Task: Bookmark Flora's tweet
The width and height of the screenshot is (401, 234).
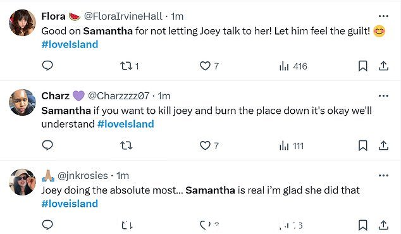Action: coord(362,66)
